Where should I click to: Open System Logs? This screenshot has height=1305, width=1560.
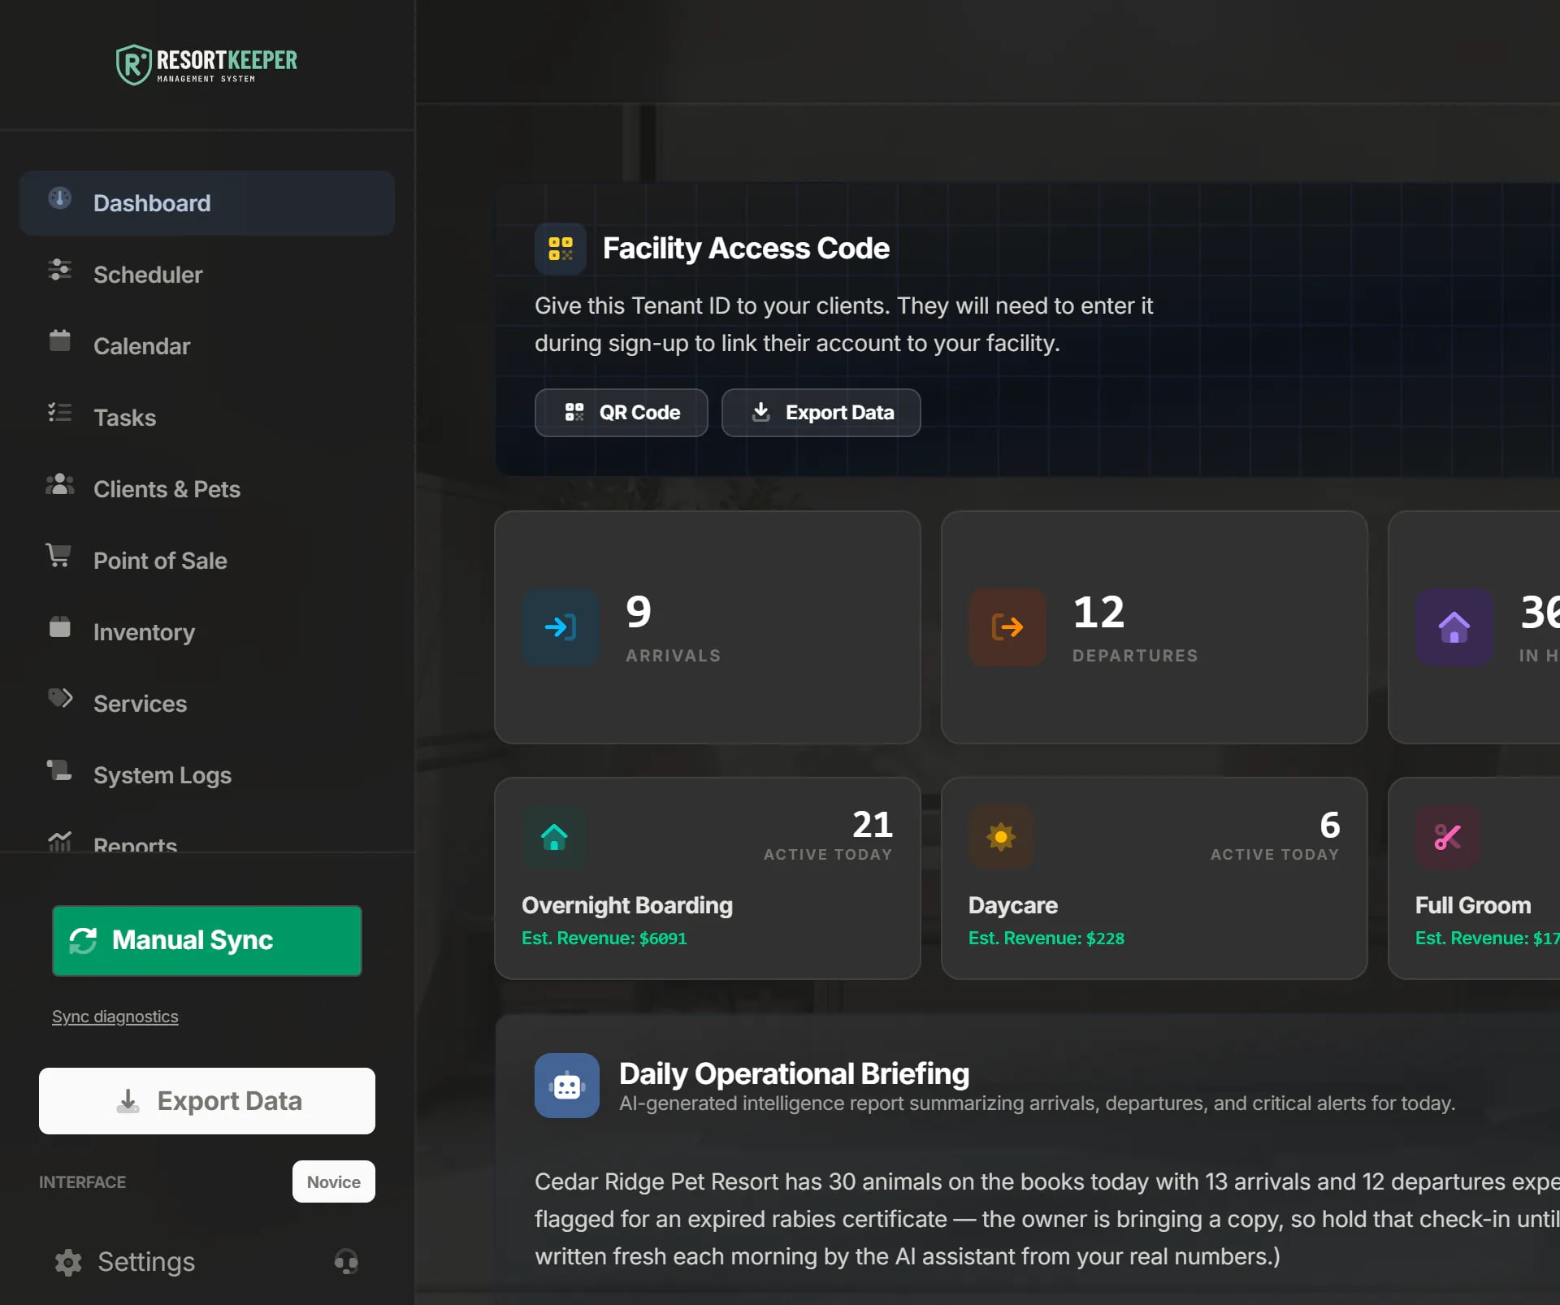pos(207,775)
